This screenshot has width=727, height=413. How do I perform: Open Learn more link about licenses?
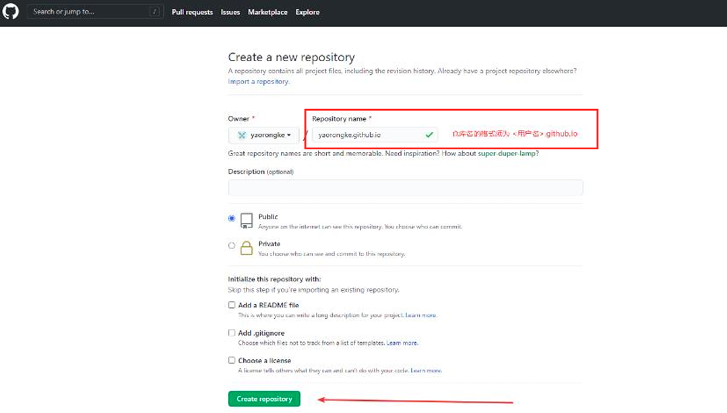click(426, 371)
